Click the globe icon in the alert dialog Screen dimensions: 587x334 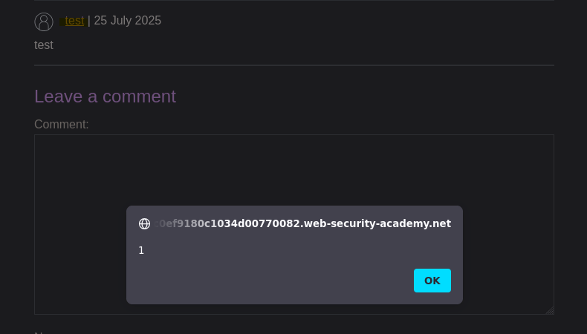point(144,223)
